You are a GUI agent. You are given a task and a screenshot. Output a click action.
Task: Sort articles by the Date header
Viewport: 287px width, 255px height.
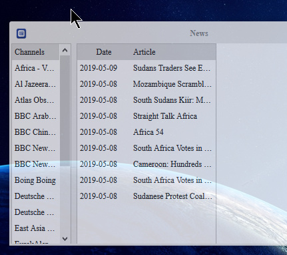coord(104,52)
